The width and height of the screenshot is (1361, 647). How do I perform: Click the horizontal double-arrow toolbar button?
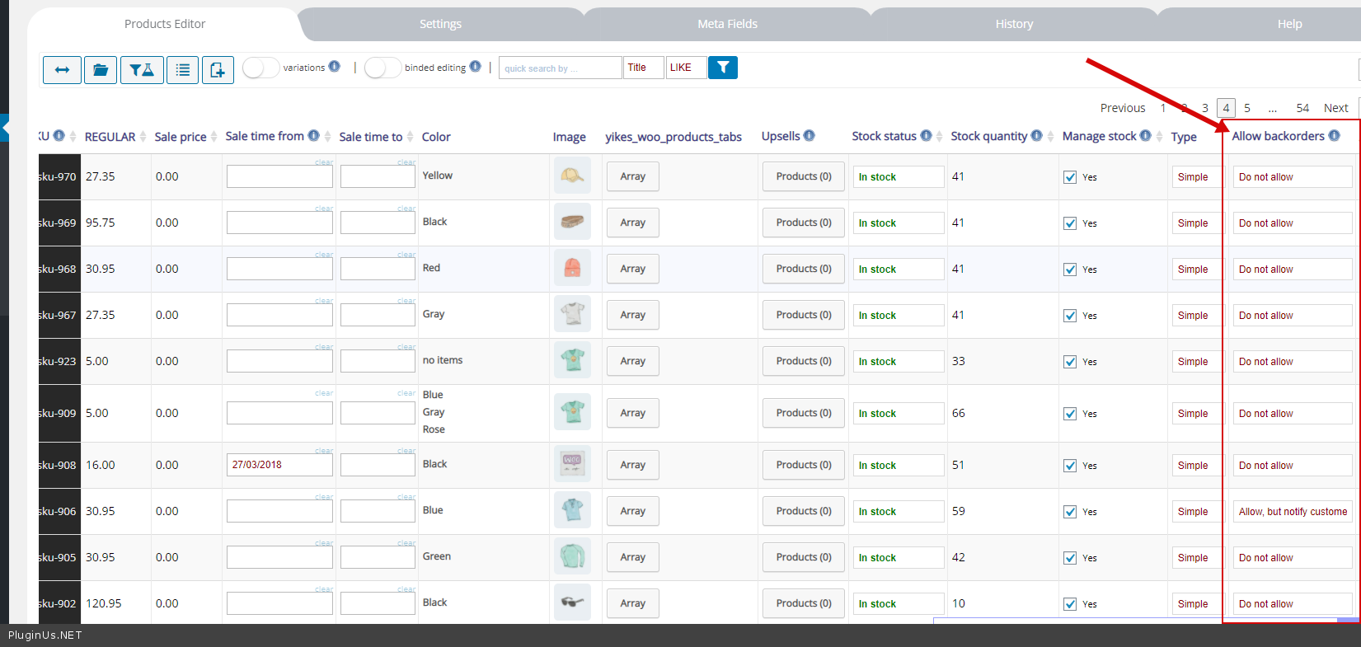tap(62, 70)
